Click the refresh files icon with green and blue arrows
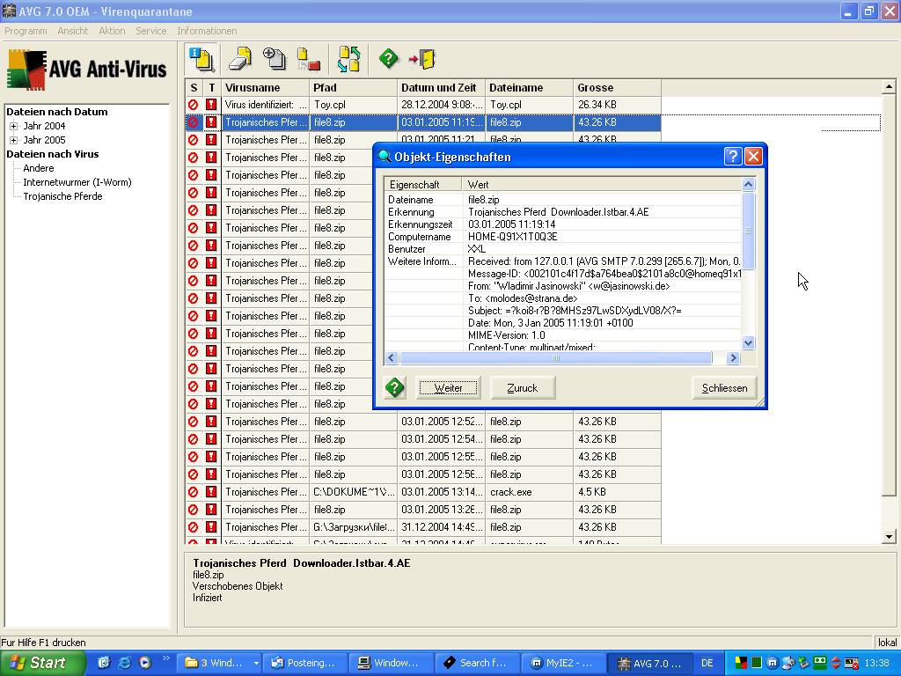 348,59
